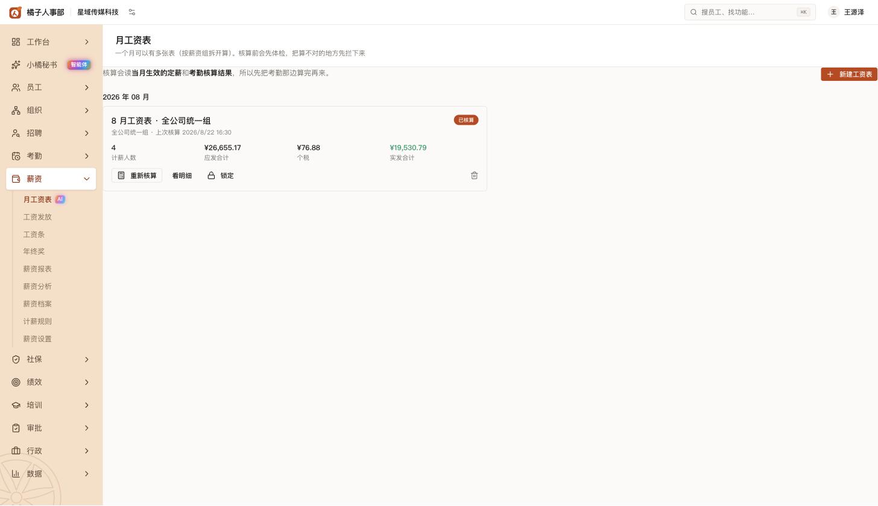
Task: Click the 实发合计 amount ¥19,530.79
Action: point(408,148)
